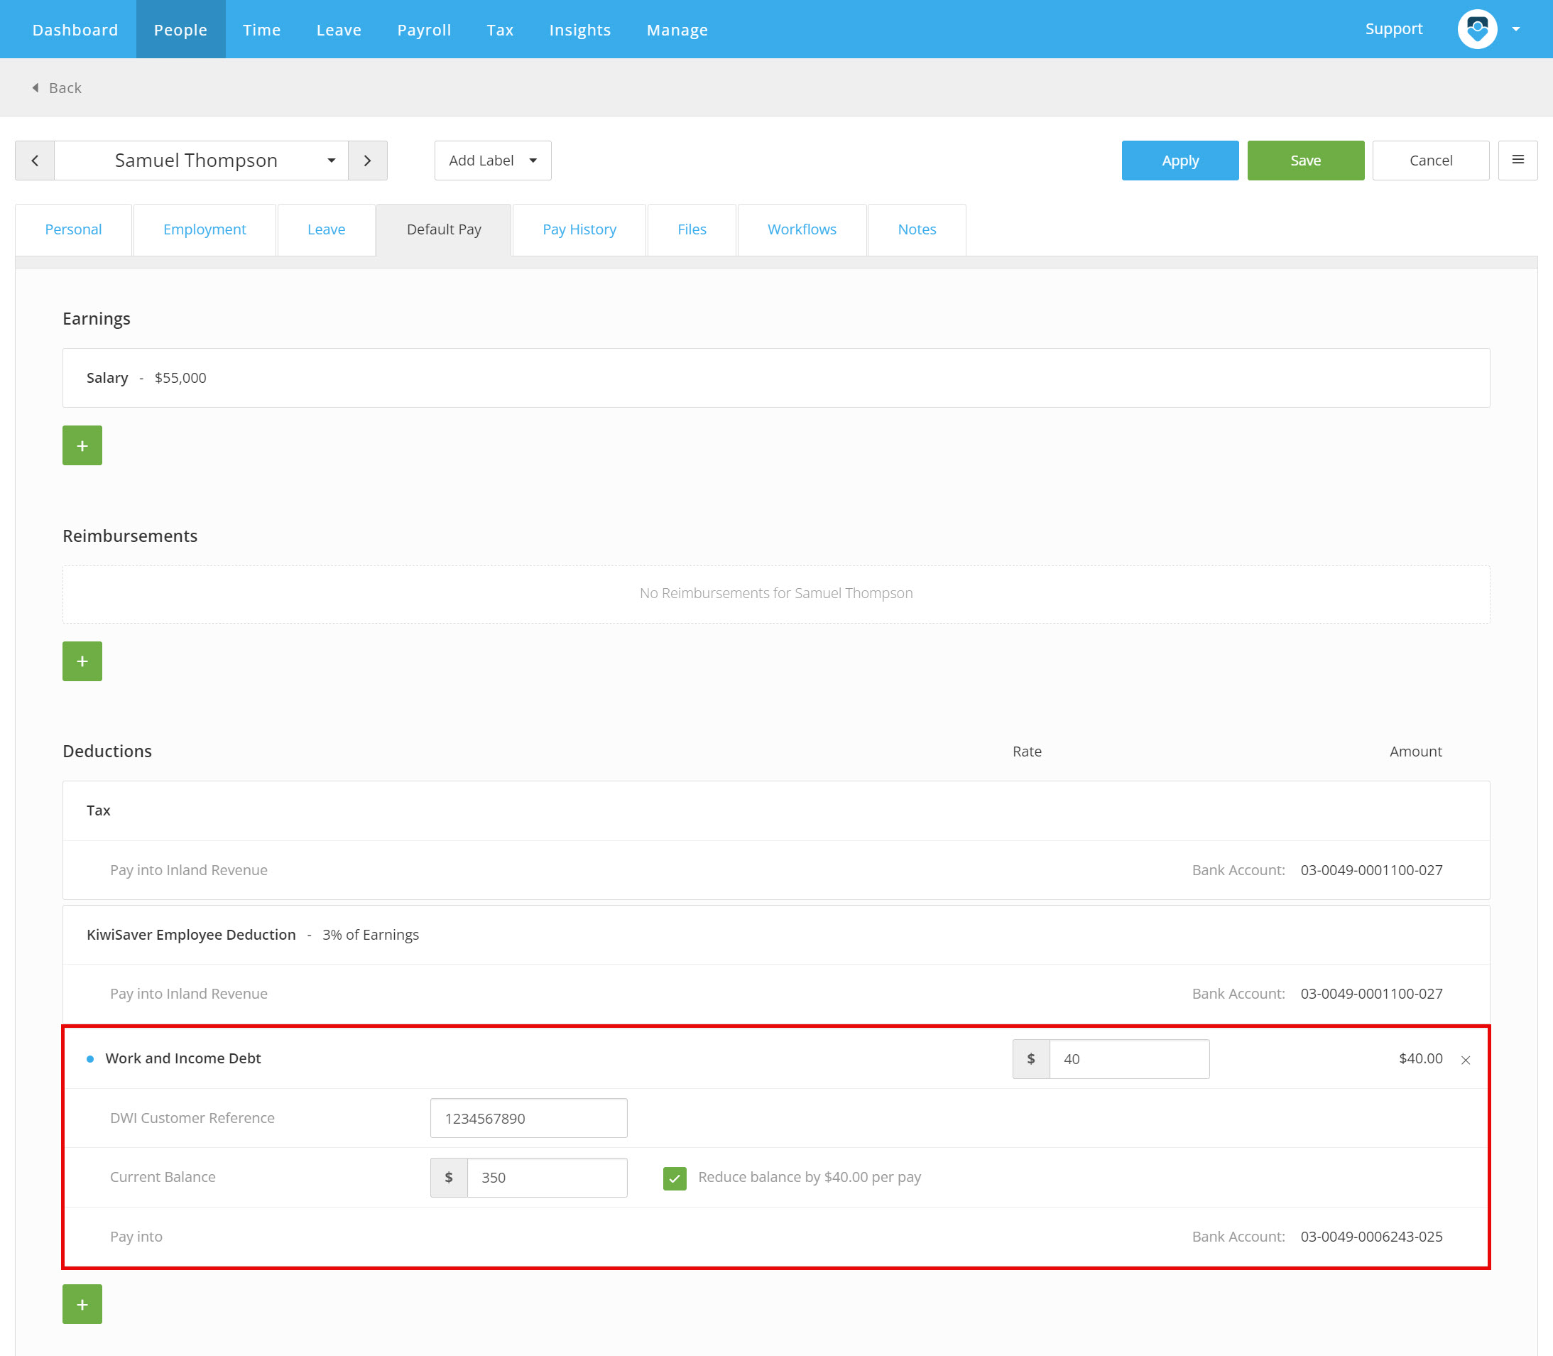Go to previous employee arrow
This screenshot has height=1356, width=1553.
tap(35, 161)
